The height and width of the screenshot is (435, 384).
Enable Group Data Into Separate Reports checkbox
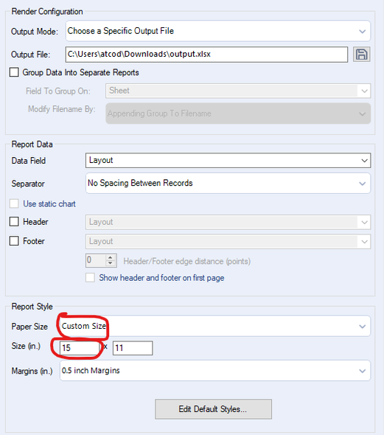(14, 72)
